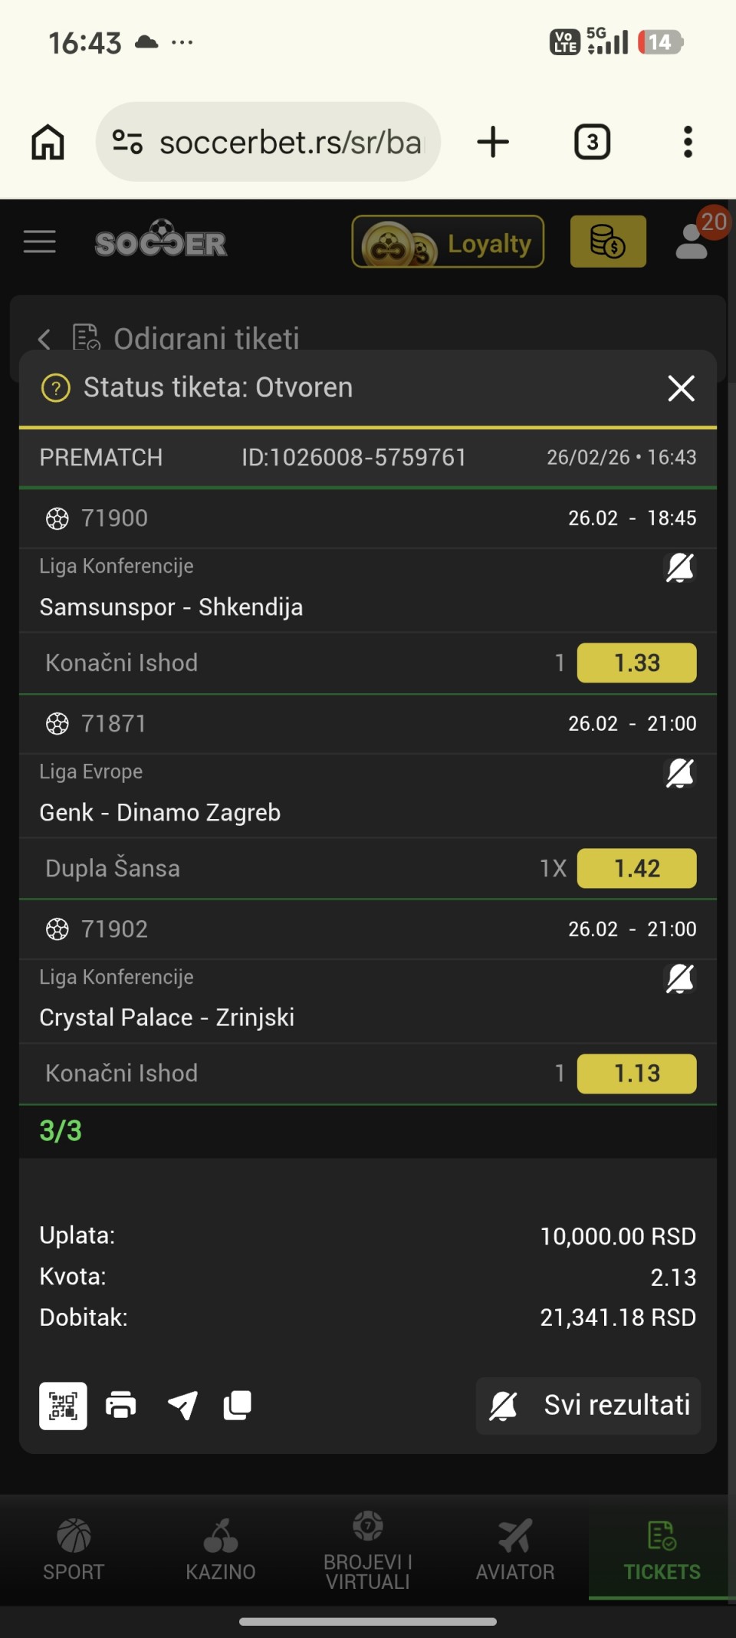Open the deposit coins icon
The width and height of the screenshot is (736, 1638).
(x=608, y=242)
